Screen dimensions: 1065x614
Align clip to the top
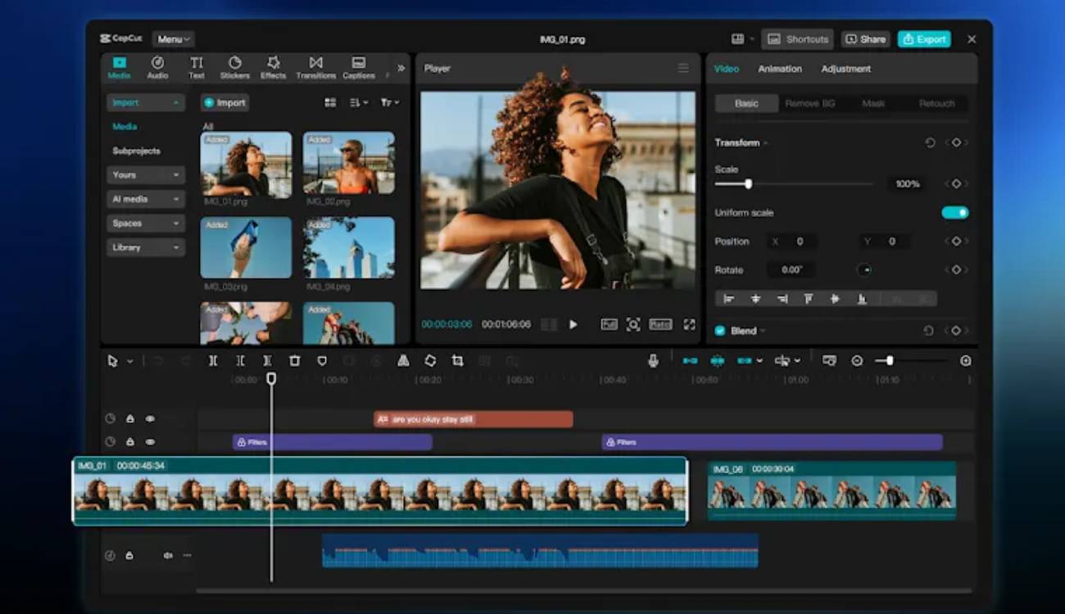coord(809,299)
